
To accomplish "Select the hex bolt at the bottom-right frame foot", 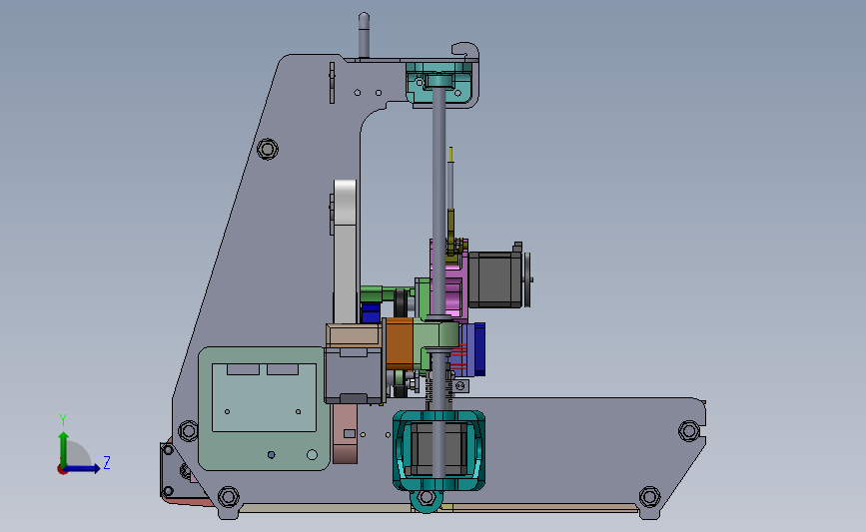I will [649, 497].
